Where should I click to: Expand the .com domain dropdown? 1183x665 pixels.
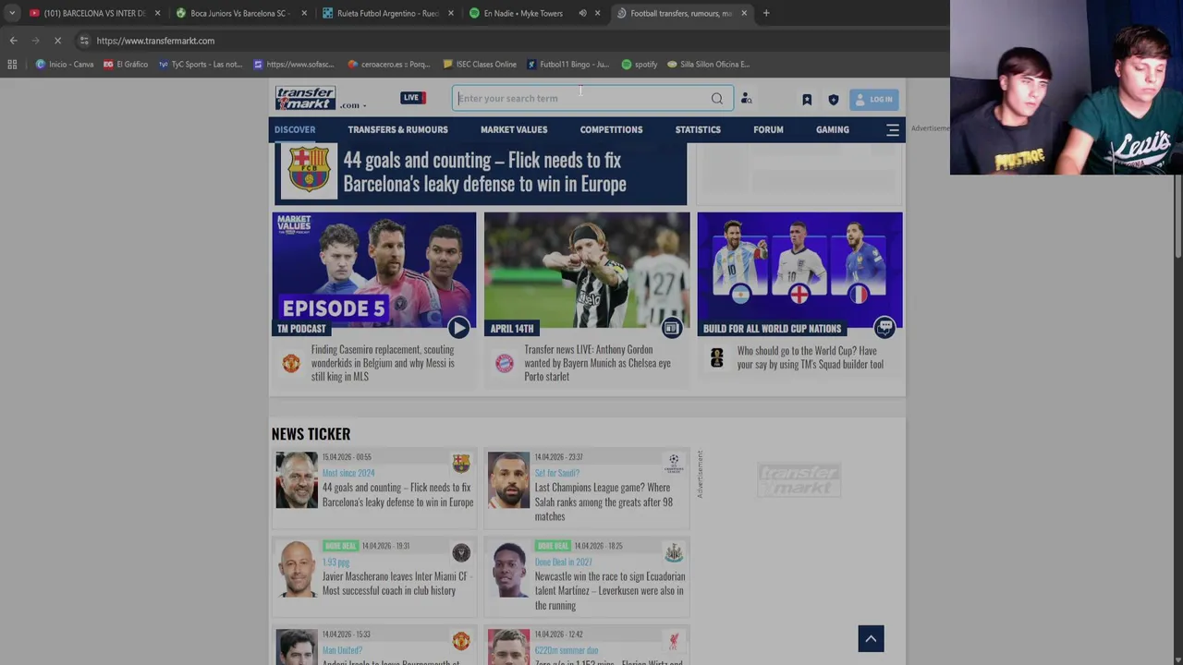click(x=353, y=105)
